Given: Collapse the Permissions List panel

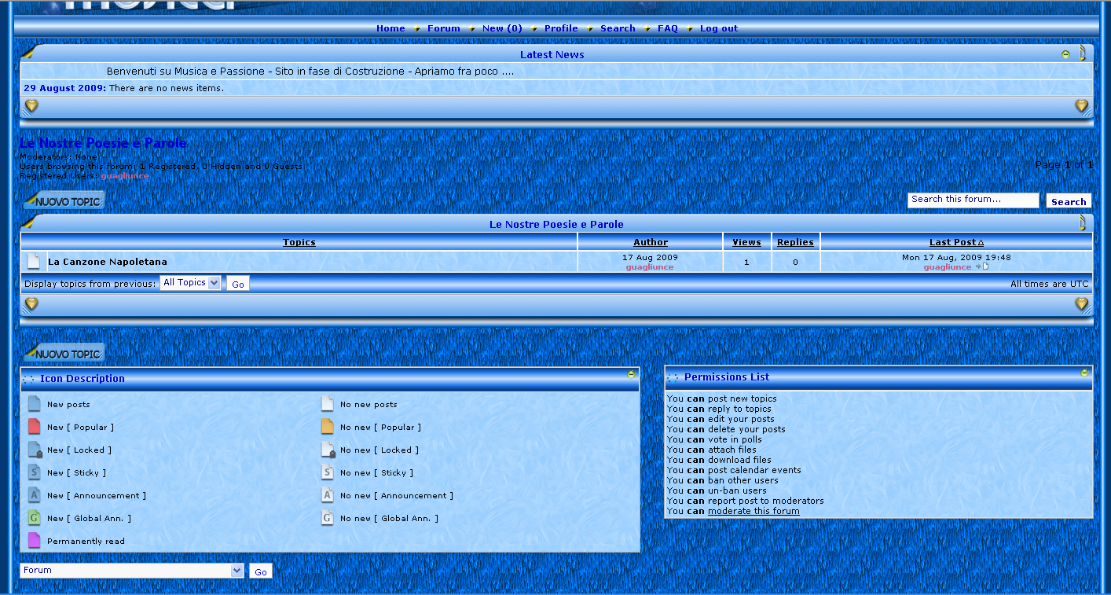Looking at the screenshot, I should coord(1084,373).
